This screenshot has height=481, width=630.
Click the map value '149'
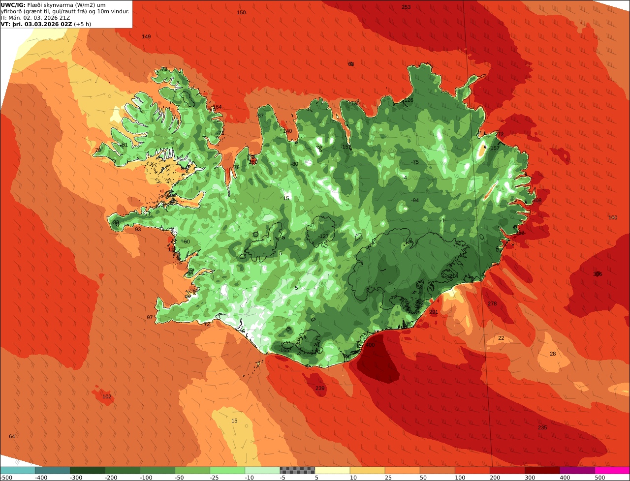[x=146, y=37]
